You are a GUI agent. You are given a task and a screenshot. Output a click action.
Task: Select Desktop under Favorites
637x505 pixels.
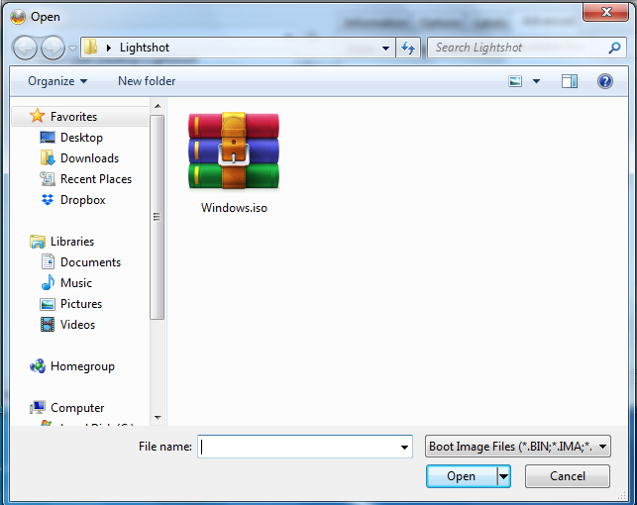click(x=81, y=138)
